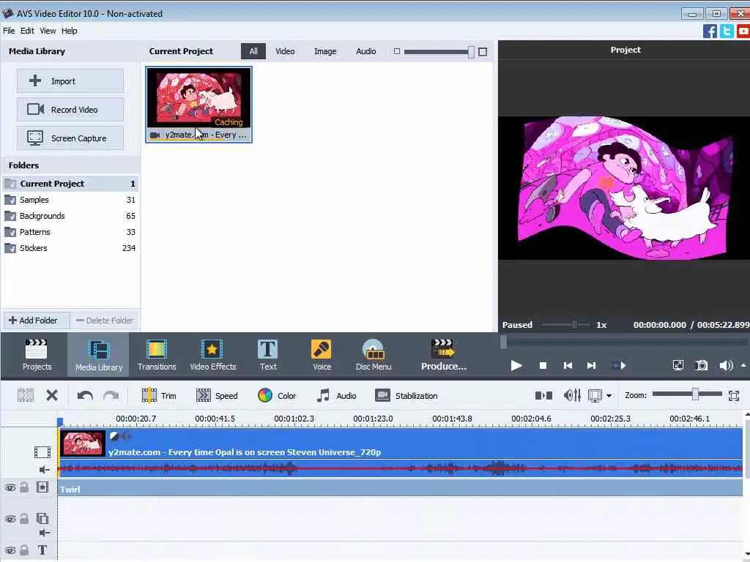Lock the video overlay track

pyautogui.click(x=24, y=519)
